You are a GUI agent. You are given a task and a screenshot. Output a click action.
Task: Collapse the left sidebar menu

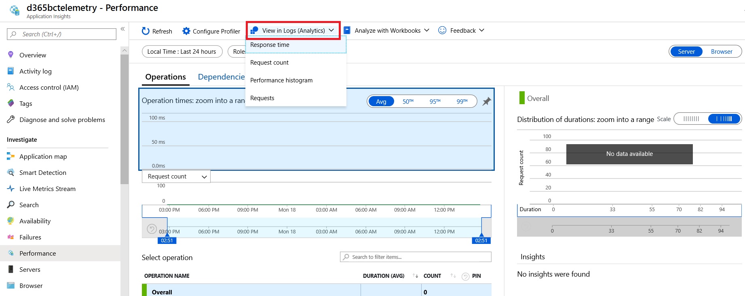(x=122, y=29)
